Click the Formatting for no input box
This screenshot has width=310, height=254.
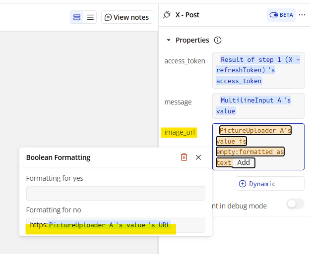[x=116, y=225]
